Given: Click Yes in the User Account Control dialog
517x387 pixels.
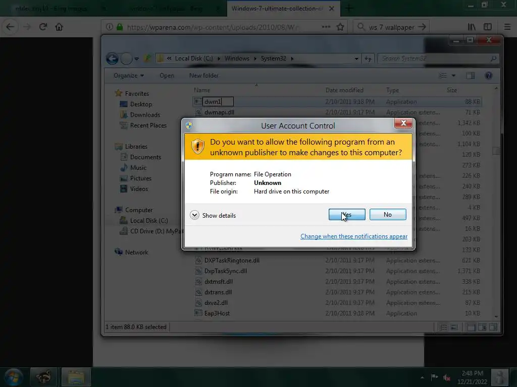Looking at the screenshot, I should tap(347, 215).
